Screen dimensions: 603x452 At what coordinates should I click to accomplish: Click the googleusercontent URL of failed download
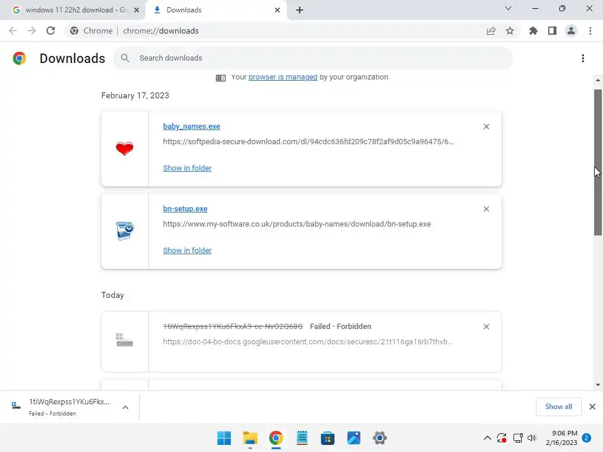coord(307,342)
